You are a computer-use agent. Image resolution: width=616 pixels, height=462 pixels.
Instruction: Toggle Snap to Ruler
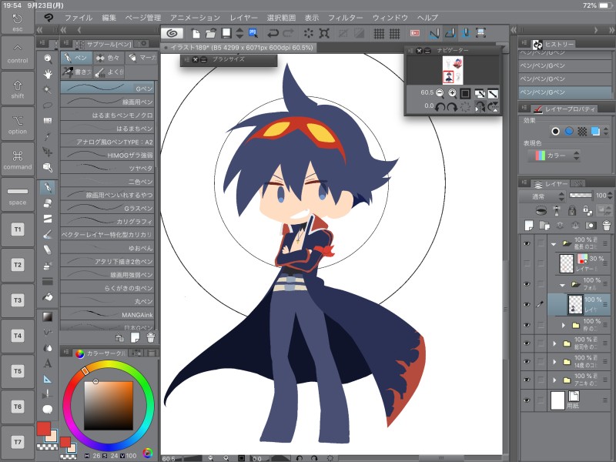coord(434,33)
